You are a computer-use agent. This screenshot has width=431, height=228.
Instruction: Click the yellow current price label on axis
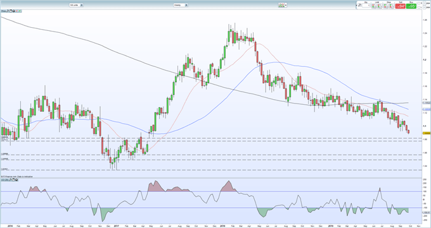[427, 133]
